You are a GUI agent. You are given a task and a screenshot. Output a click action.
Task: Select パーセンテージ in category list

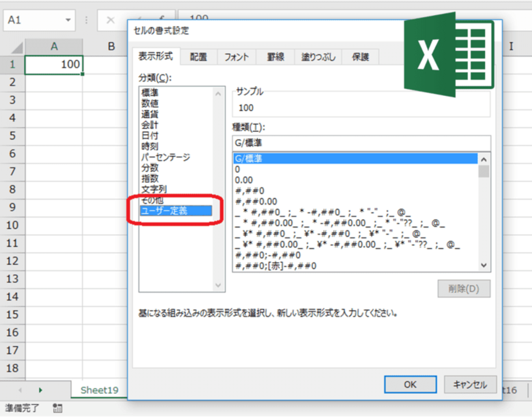tap(166, 157)
